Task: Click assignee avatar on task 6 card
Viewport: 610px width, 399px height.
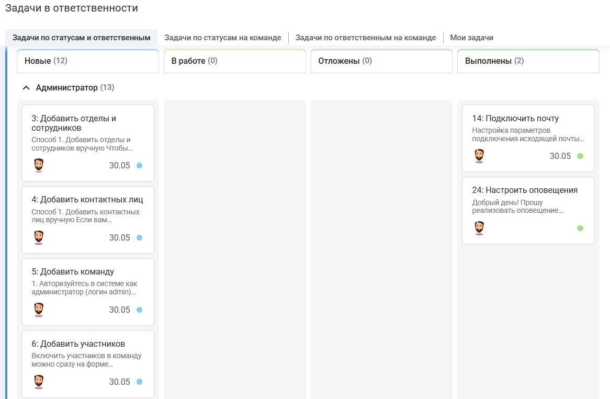Action: 39,382
